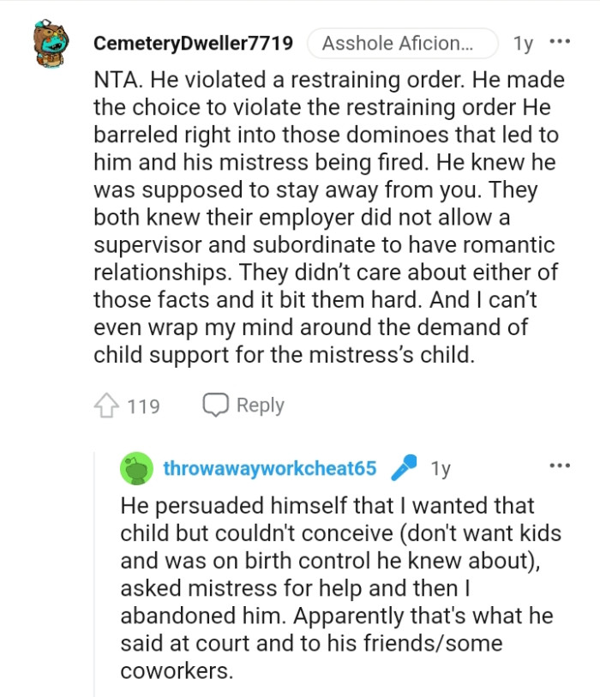
Task: Click the 119 vote count
Action: (143, 406)
